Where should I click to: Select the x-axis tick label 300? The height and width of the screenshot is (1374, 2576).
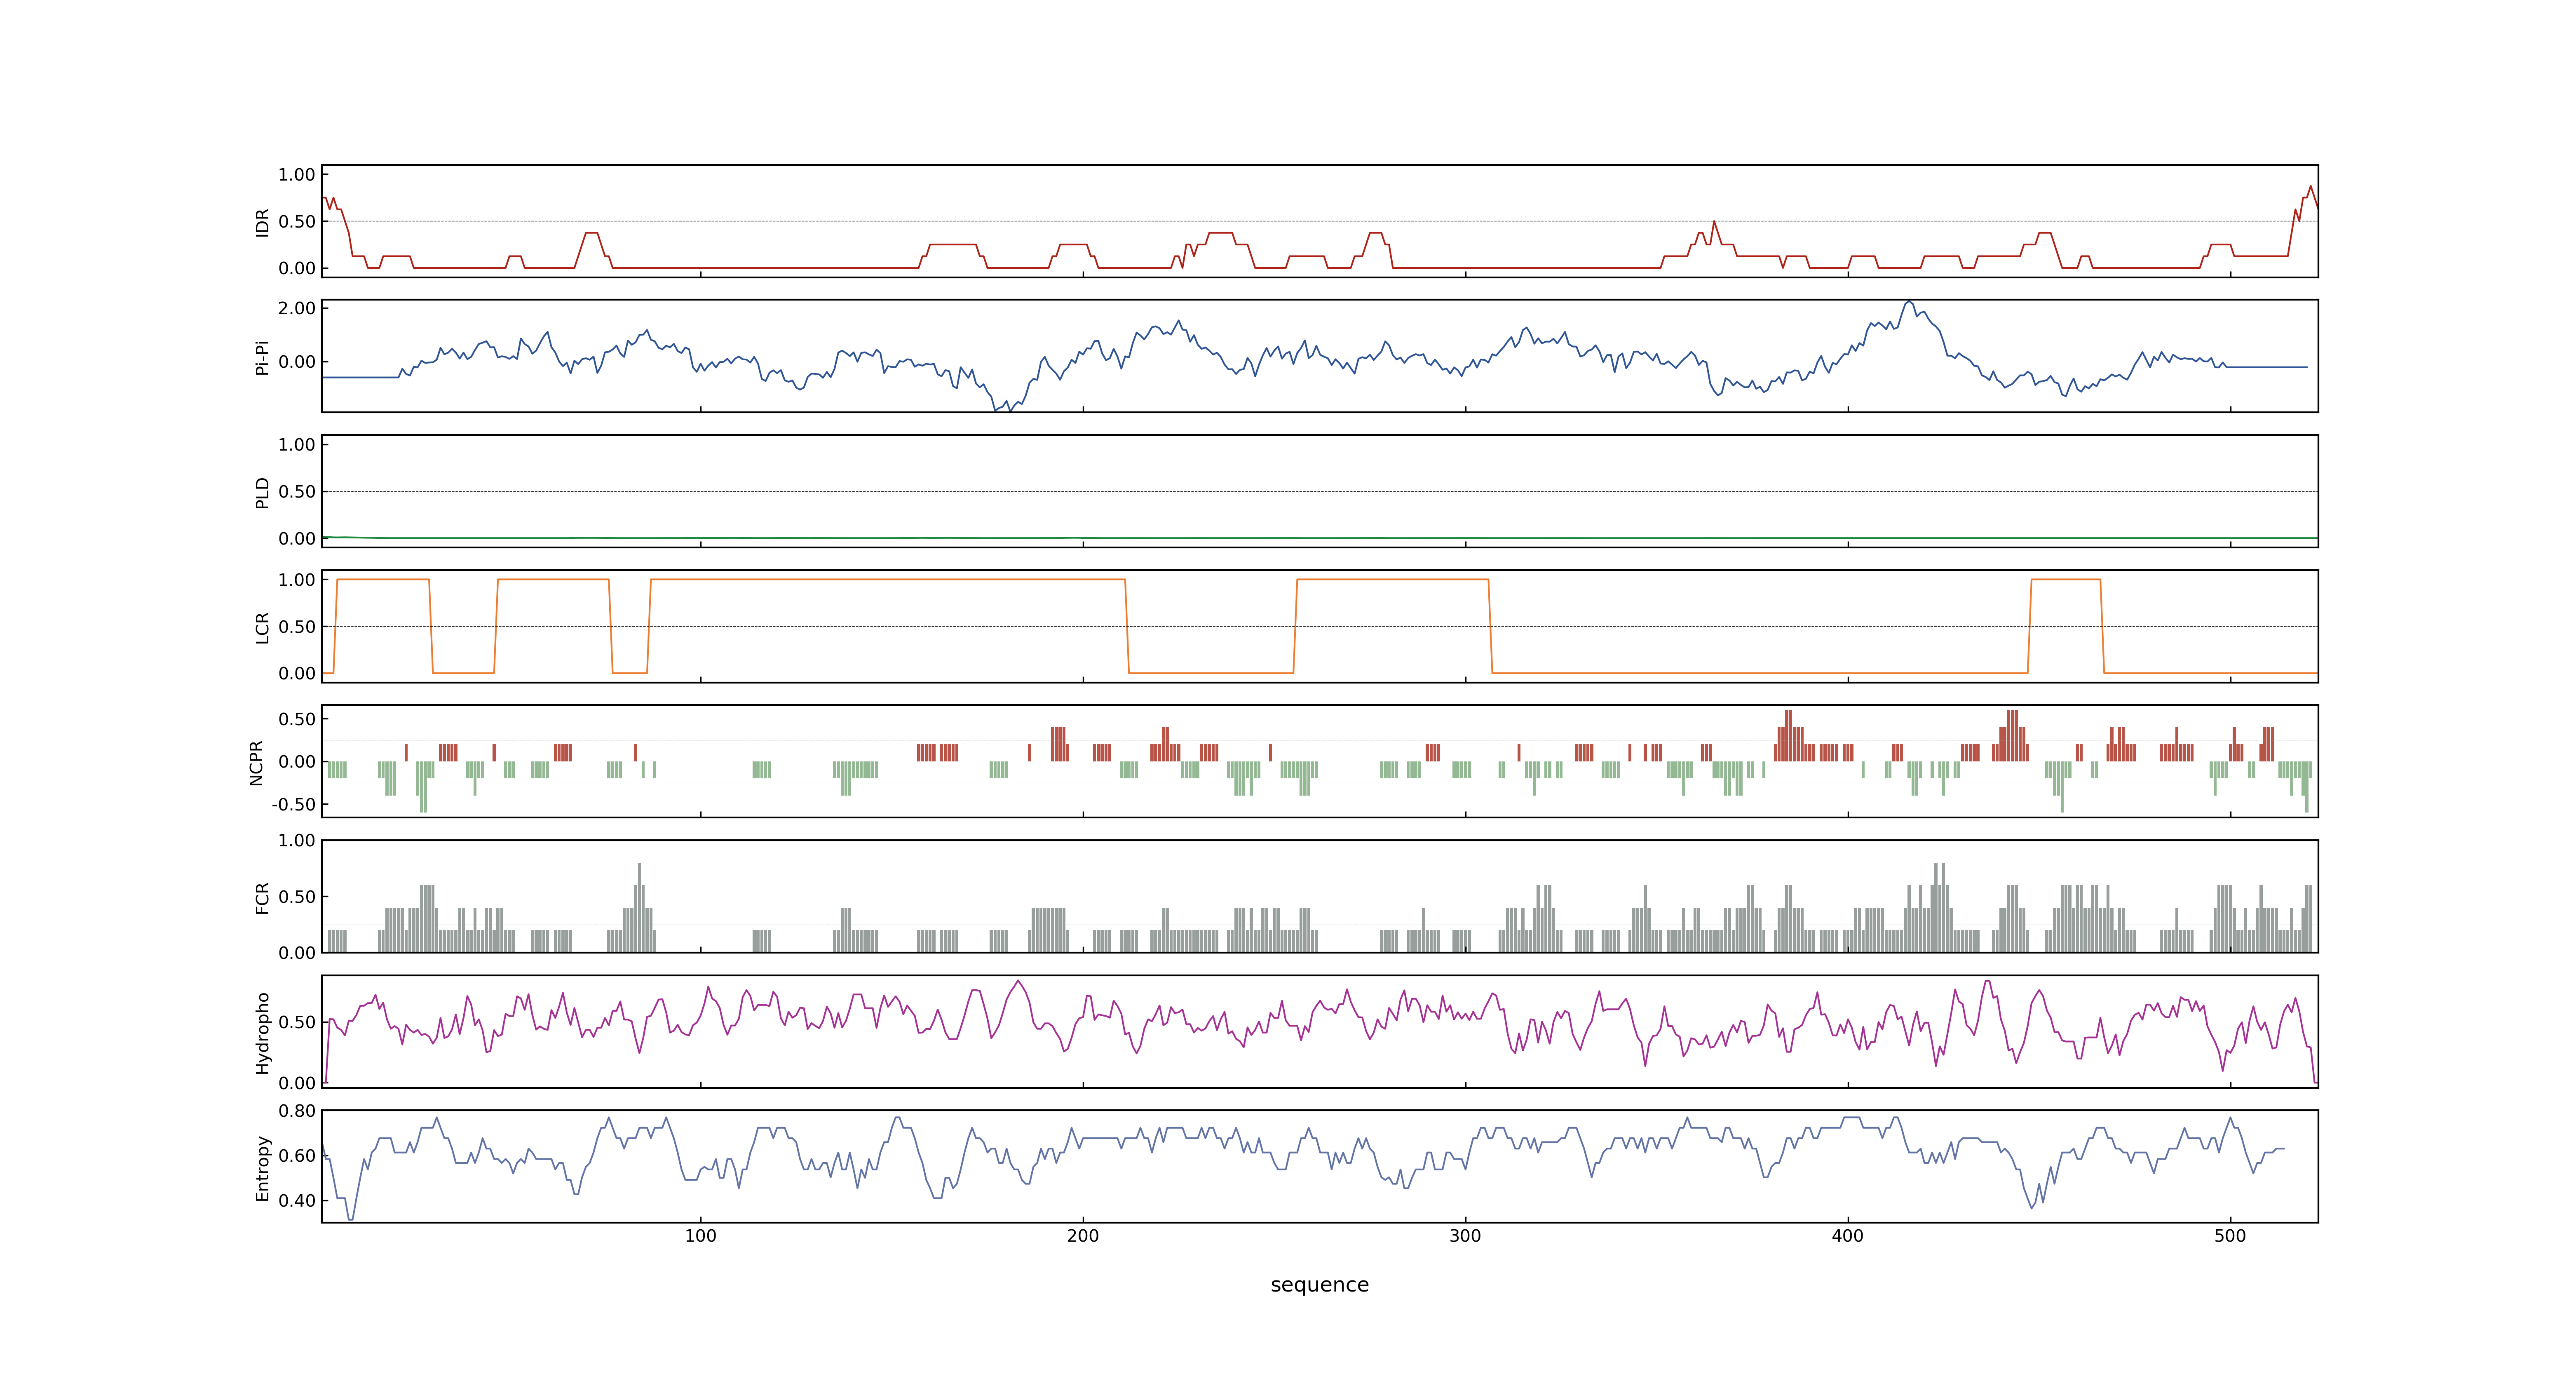[1465, 1236]
